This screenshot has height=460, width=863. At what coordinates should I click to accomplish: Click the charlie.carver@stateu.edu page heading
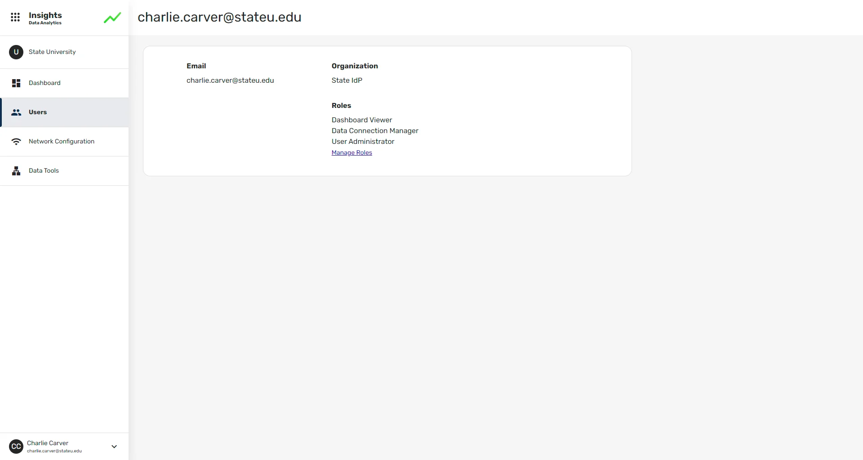219,17
